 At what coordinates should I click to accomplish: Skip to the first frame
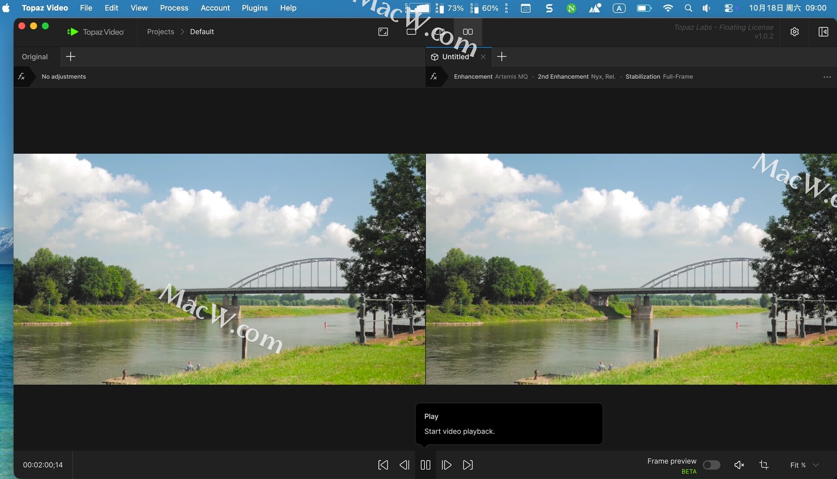[383, 465]
